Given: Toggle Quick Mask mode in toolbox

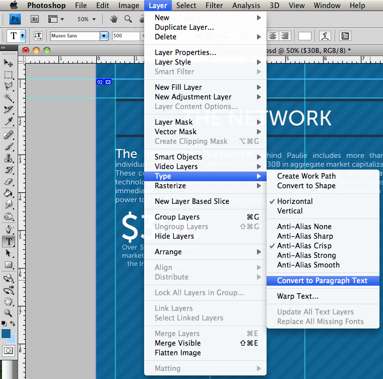Looking at the screenshot, I should 8,351.
